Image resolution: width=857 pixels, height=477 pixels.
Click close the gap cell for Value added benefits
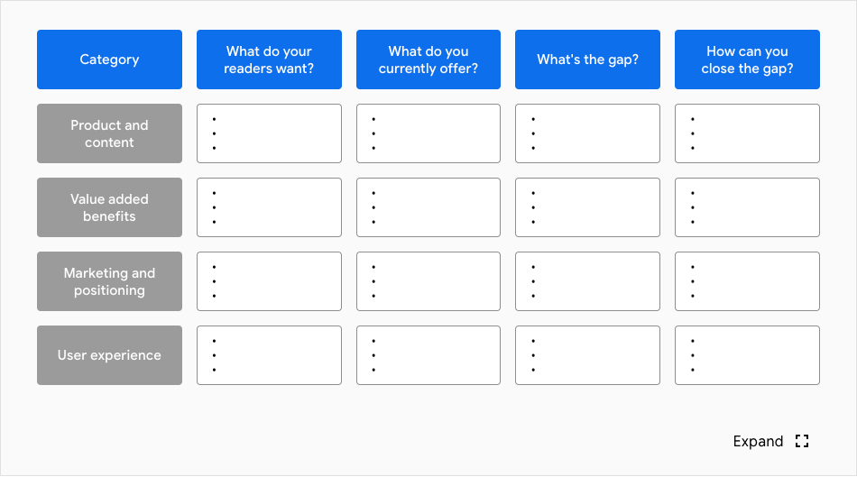[x=747, y=207]
